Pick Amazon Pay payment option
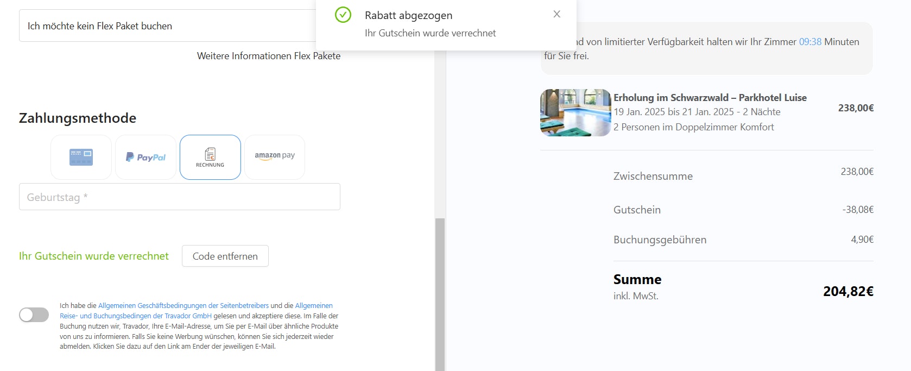The width and height of the screenshot is (911, 371). (x=275, y=157)
